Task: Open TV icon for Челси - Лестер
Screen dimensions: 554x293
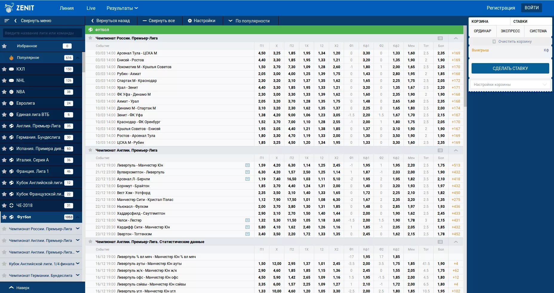Action: [247, 220]
